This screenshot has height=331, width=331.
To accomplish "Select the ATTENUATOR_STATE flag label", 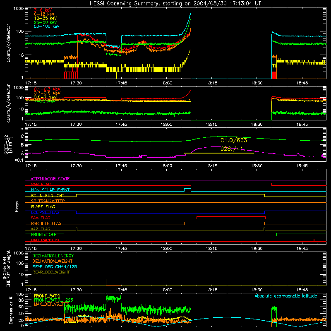I will (50, 179).
